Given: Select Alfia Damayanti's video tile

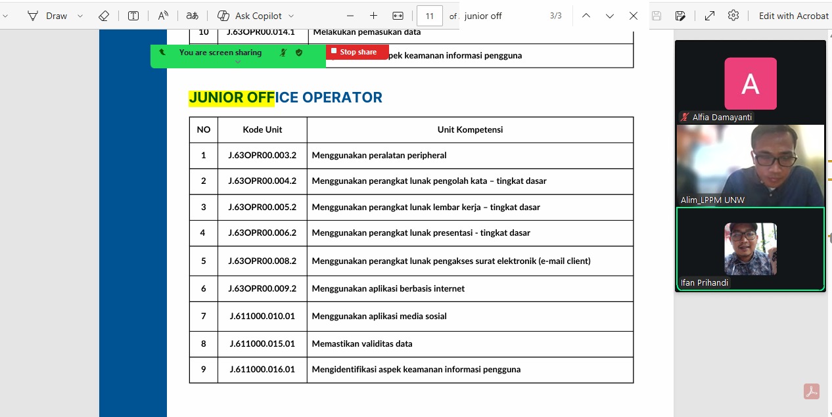Looking at the screenshot, I should [751, 83].
